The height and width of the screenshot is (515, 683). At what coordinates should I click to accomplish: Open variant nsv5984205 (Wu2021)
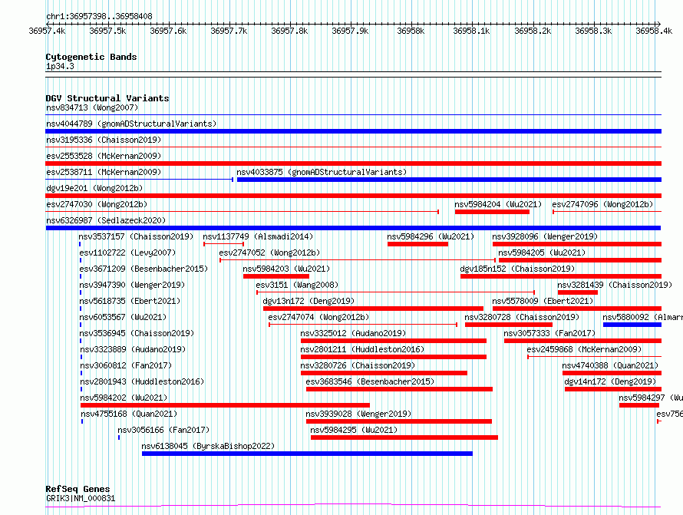[x=542, y=253]
